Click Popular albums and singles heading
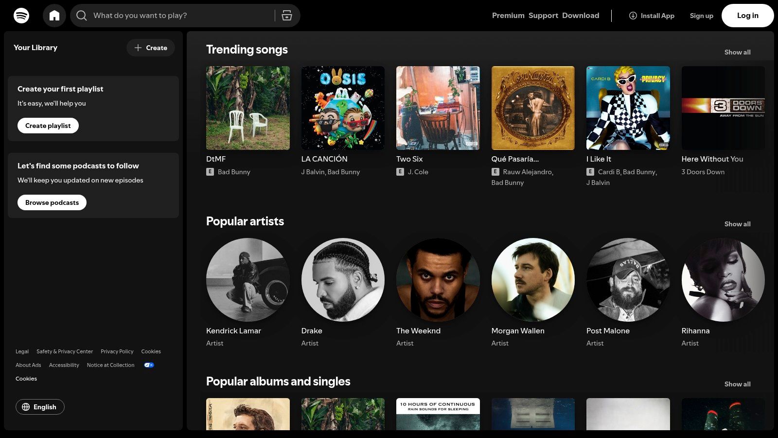The width and height of the screenshot is (778, 438). pyautogui.click(x=278, y=381)
